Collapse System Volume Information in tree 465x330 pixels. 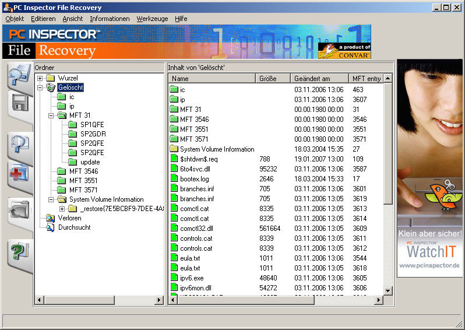(51, 199)
